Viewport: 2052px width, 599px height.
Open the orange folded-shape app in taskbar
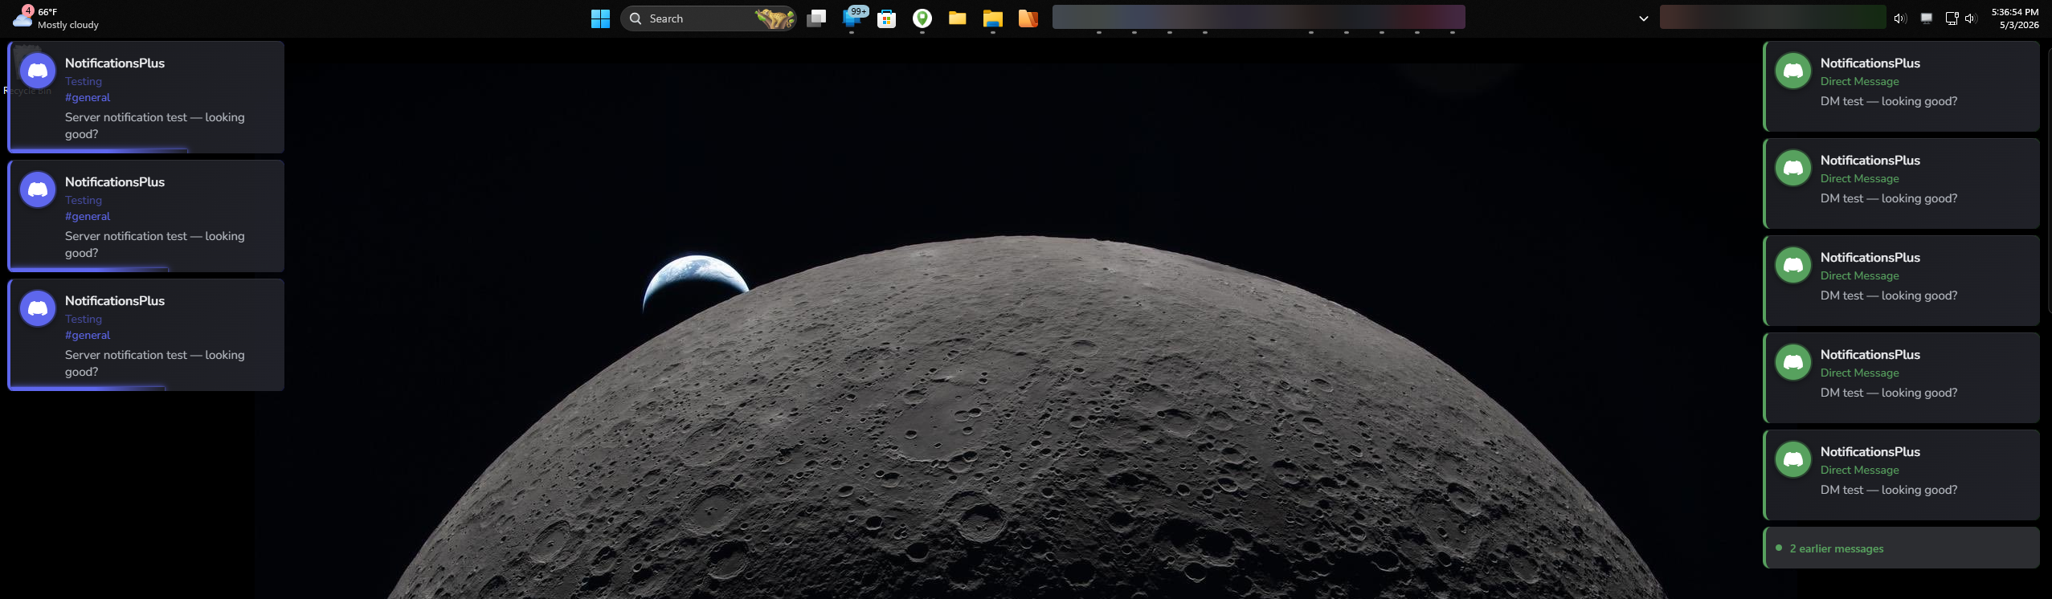(x=1028, y=18)
